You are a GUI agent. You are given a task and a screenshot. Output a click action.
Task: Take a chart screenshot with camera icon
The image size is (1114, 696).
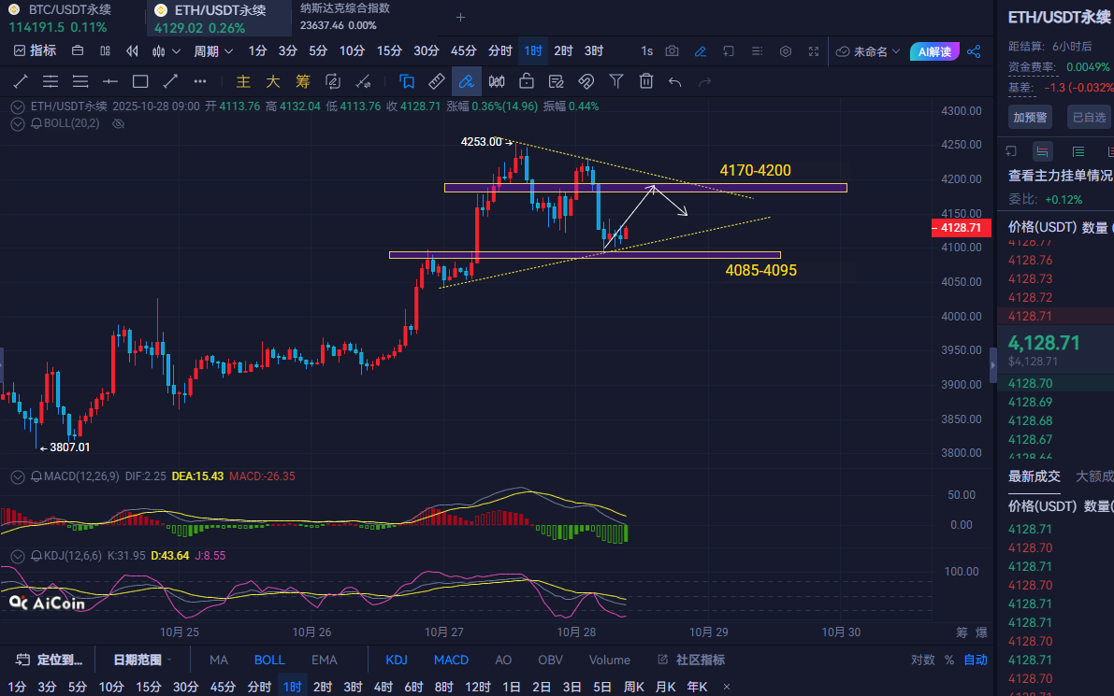click(672, 51)
